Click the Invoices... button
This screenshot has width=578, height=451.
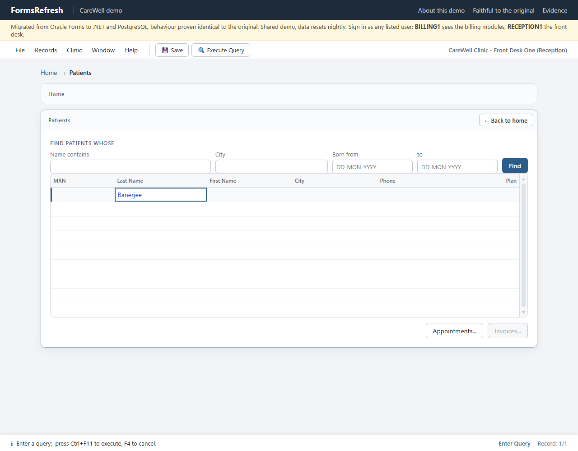pyautogui.click(x=508, y=331)
